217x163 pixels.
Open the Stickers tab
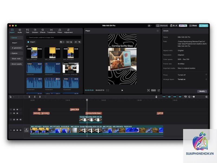[x=35, y=31]
